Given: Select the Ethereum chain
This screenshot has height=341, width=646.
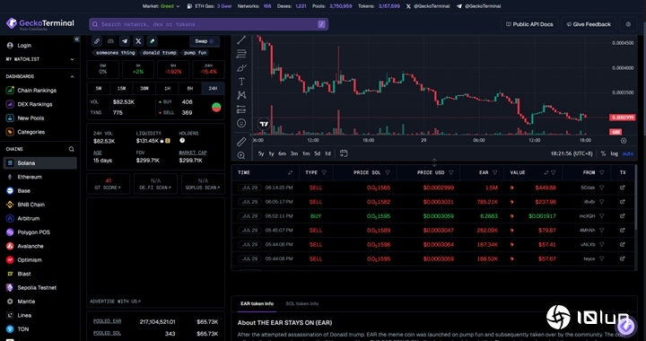Looking at the screenshot, I should [x=40, y=177].
